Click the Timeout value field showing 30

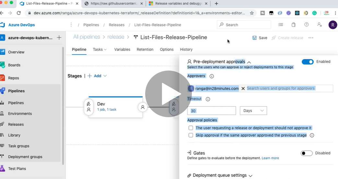pos(212,110)
